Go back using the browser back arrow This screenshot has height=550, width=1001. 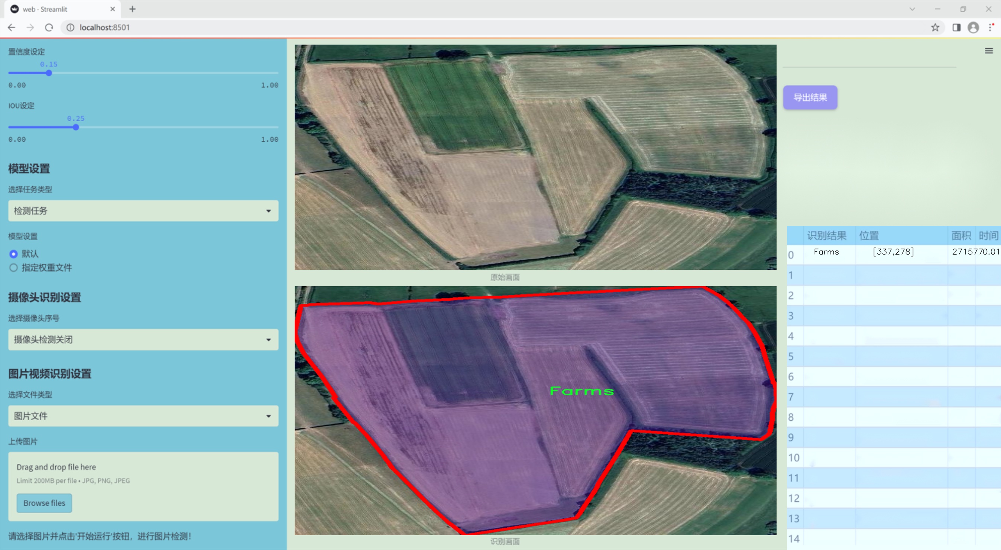click(x=12, y=27)
